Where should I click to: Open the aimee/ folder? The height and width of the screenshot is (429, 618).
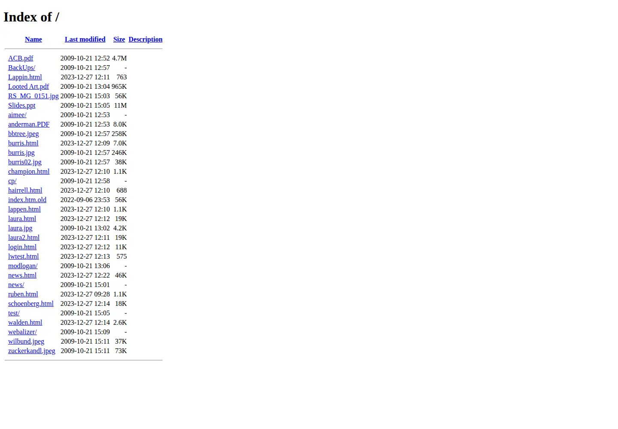[x=17, y=115]
